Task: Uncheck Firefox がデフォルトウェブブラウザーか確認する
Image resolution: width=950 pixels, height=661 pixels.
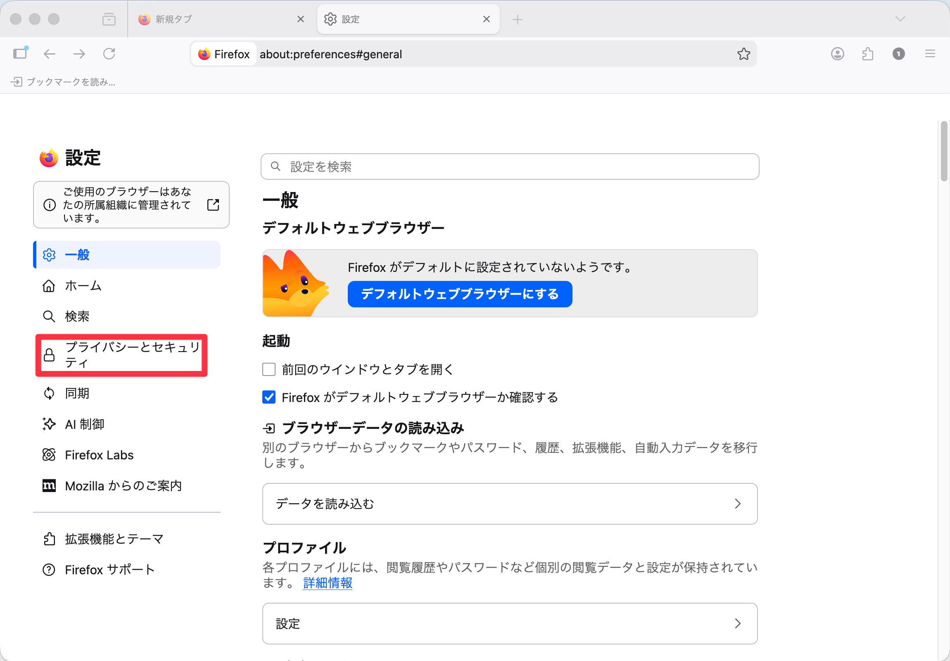Action: tap(269, 397)
